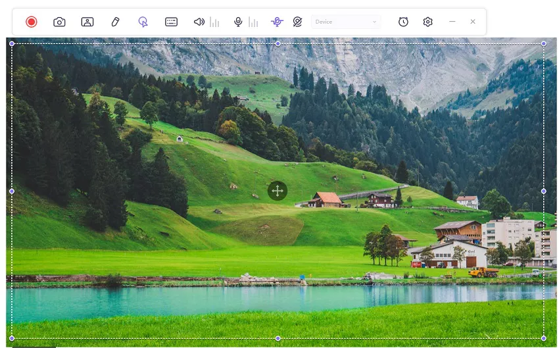Minimize the recorder toolbar
The height and width of the screenshot is (348, 559).
(x=452, y=22)
